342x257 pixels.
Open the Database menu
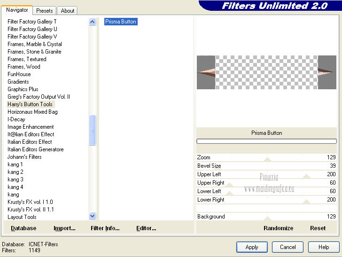click(x=23, y=228)
